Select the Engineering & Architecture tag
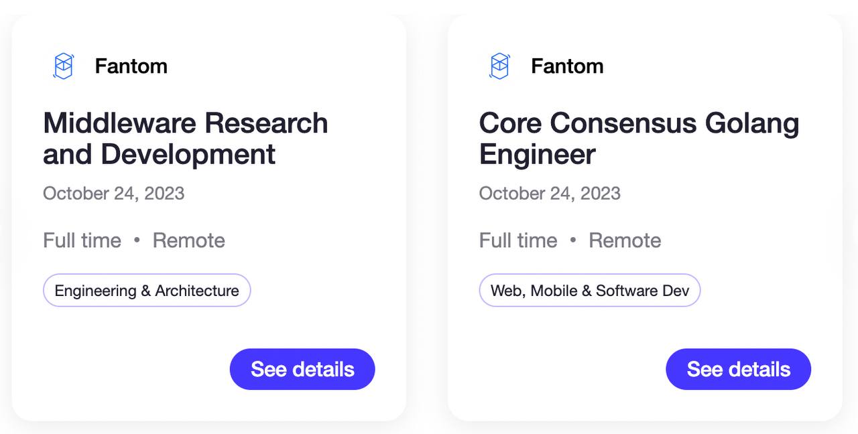The image size is (858, 434). pyautogui.click(x=147, y=291)
